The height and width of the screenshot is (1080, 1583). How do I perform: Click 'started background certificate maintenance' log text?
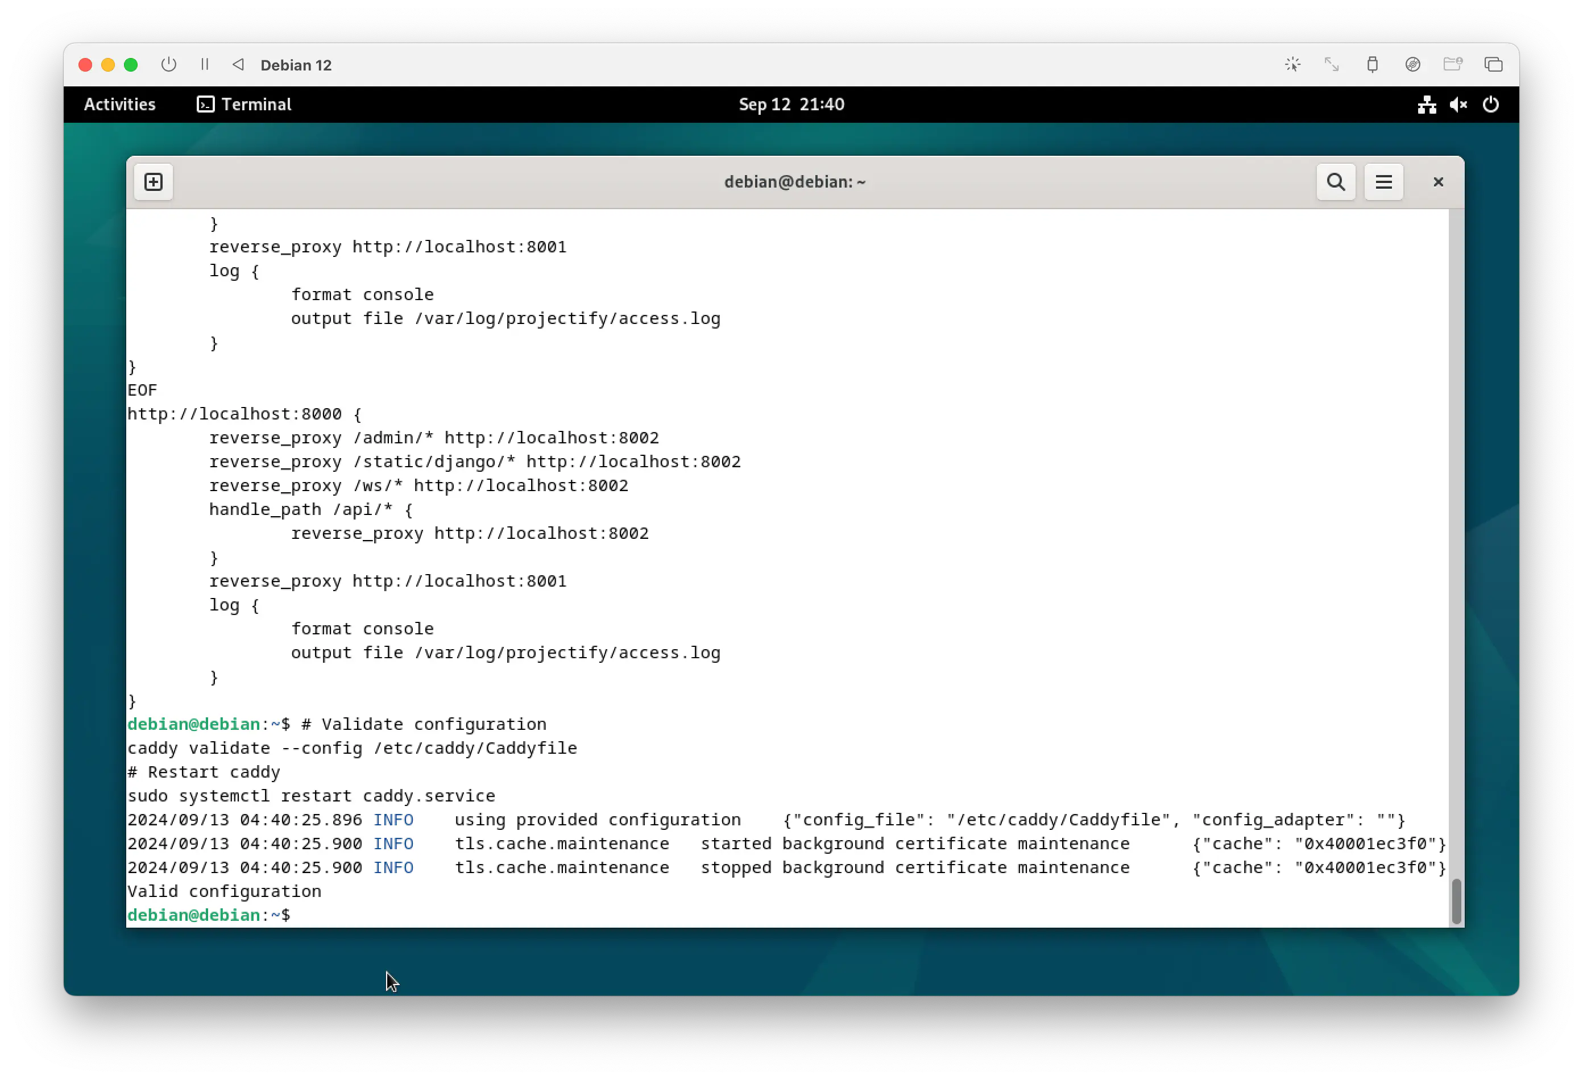tap(915, 843)
